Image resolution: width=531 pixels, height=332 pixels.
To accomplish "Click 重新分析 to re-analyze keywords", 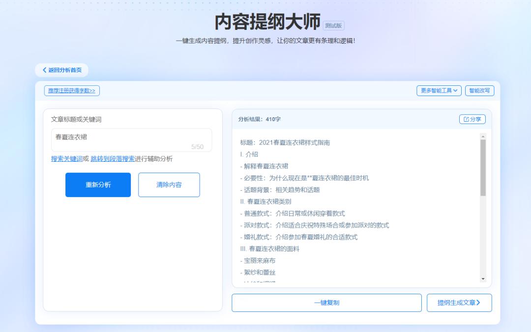I will (98, 185).
